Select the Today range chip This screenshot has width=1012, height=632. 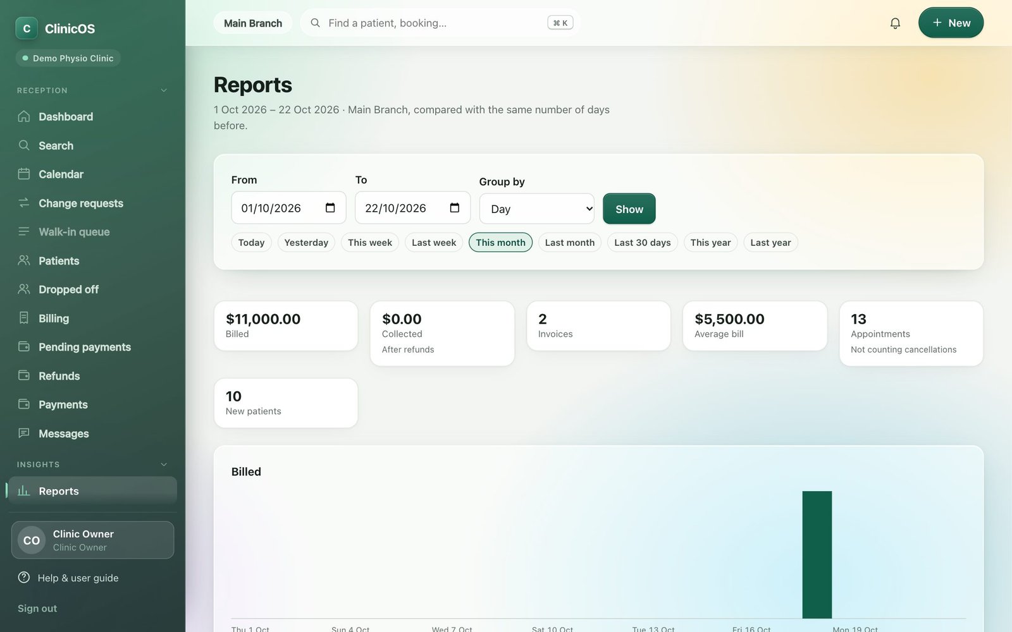251,243
